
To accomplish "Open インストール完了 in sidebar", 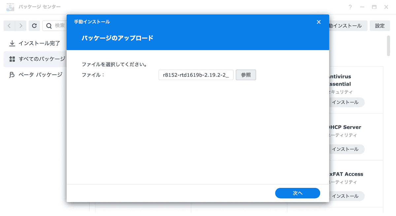I will pos(34,43).
